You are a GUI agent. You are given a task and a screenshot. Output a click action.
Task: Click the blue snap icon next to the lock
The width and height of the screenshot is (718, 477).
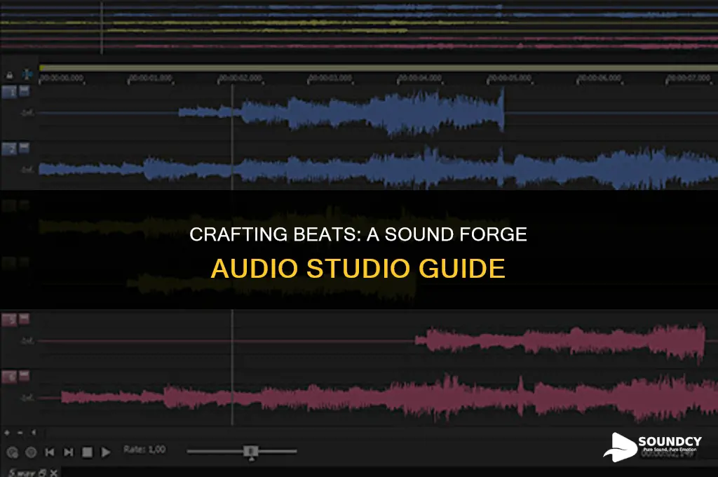pyautogui.click(x=27, y=74)
